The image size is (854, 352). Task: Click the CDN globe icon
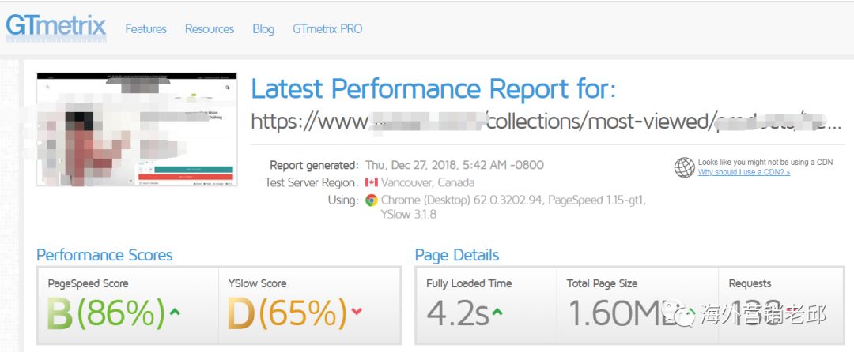(x=685, y=167)
